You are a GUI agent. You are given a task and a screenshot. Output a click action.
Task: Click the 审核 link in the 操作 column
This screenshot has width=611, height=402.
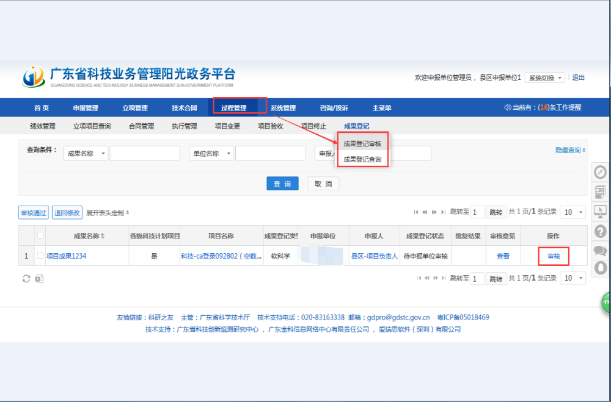554,256
